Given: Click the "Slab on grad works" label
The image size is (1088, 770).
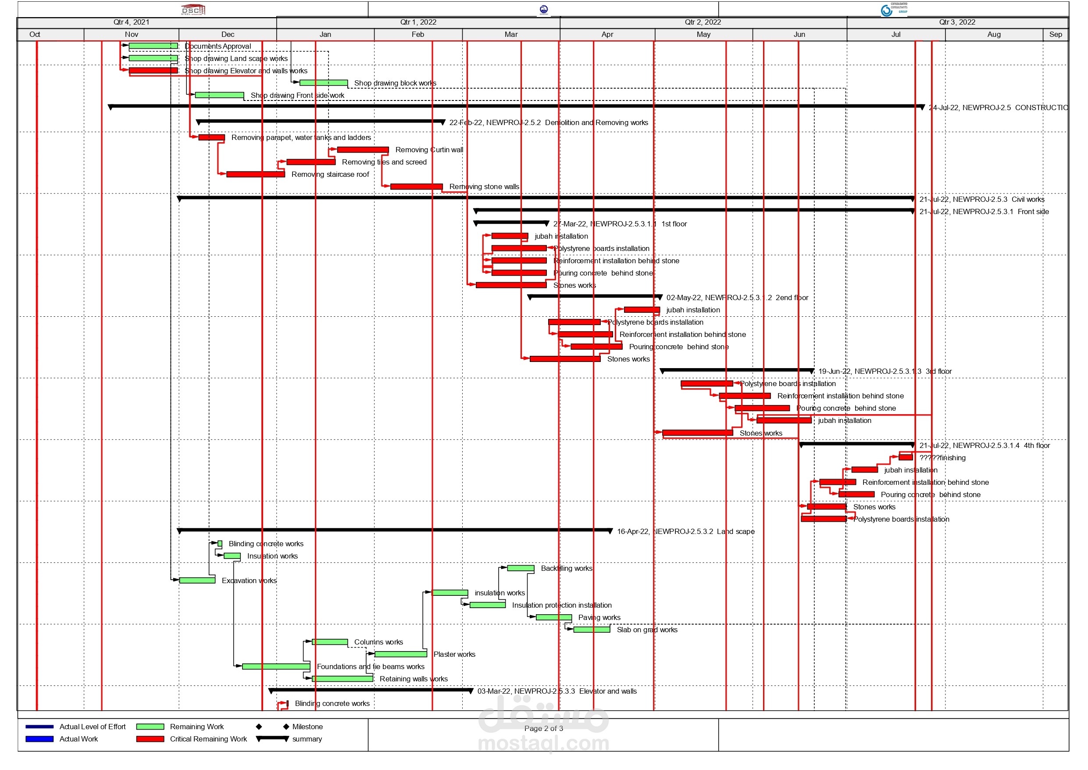Looking at the screenshot, I should point(647,630).
